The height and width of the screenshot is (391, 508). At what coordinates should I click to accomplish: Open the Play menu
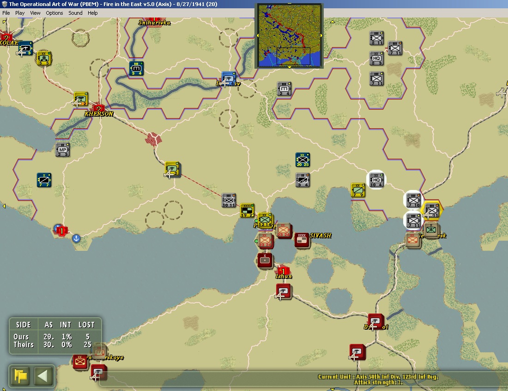point(20,13)
